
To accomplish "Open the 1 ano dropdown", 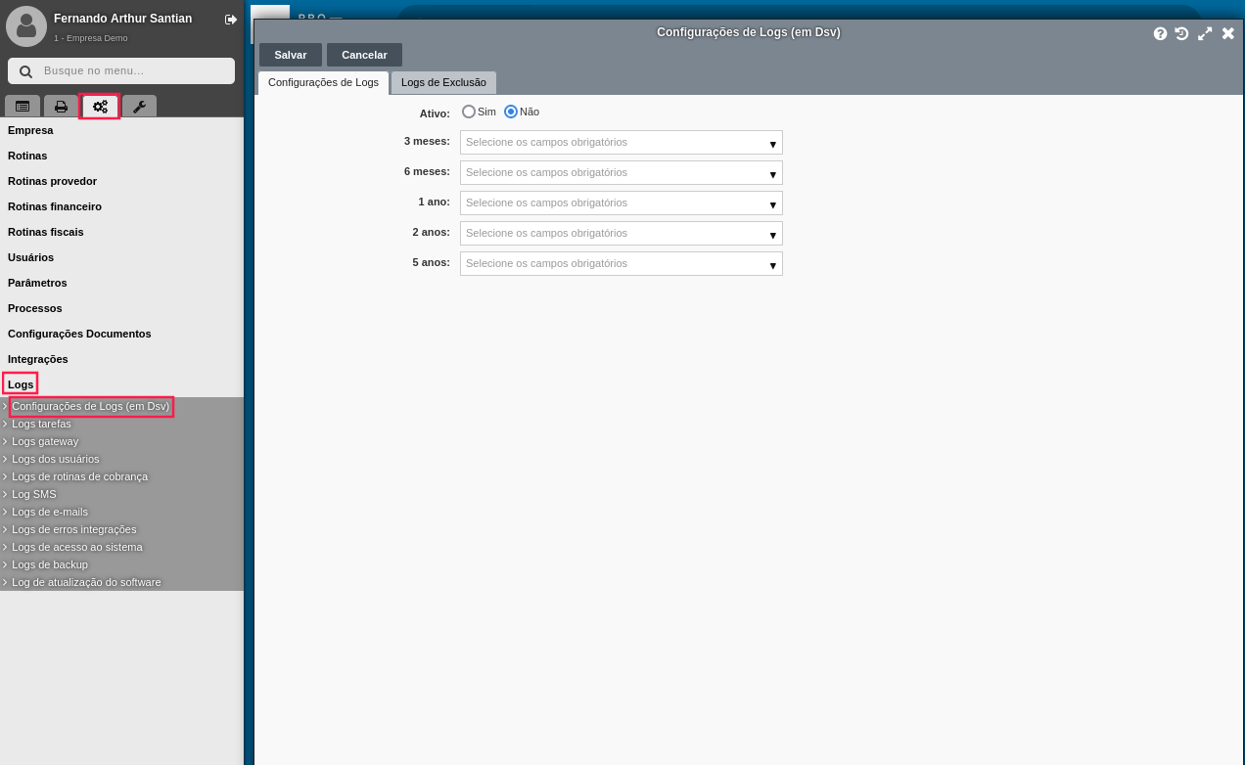I will [x=622, y=203].
